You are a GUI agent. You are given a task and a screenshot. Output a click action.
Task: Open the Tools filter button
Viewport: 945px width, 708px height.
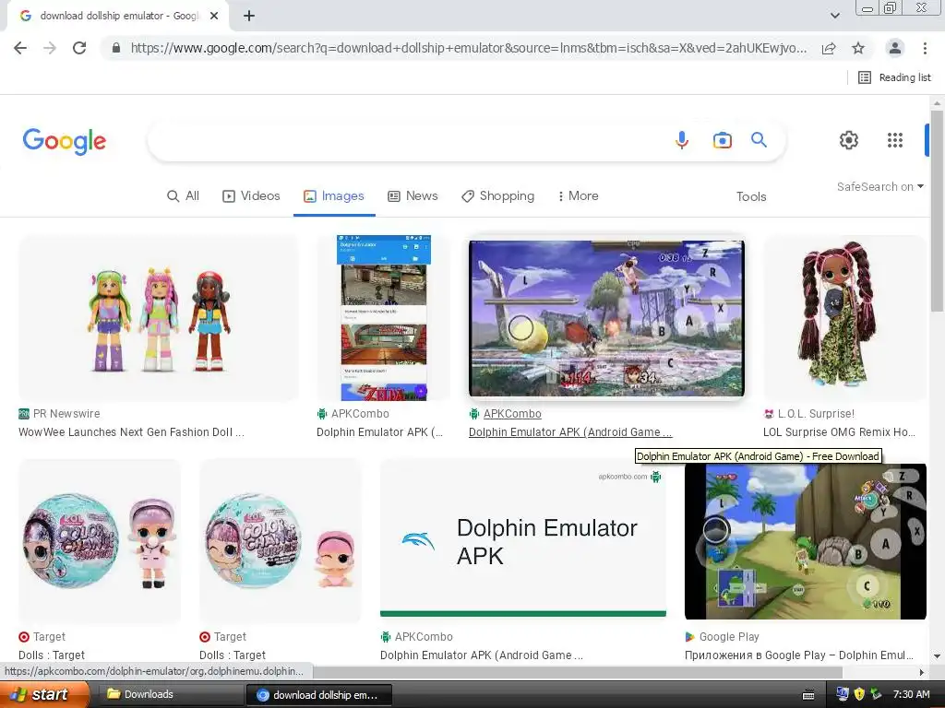(751, 196)
